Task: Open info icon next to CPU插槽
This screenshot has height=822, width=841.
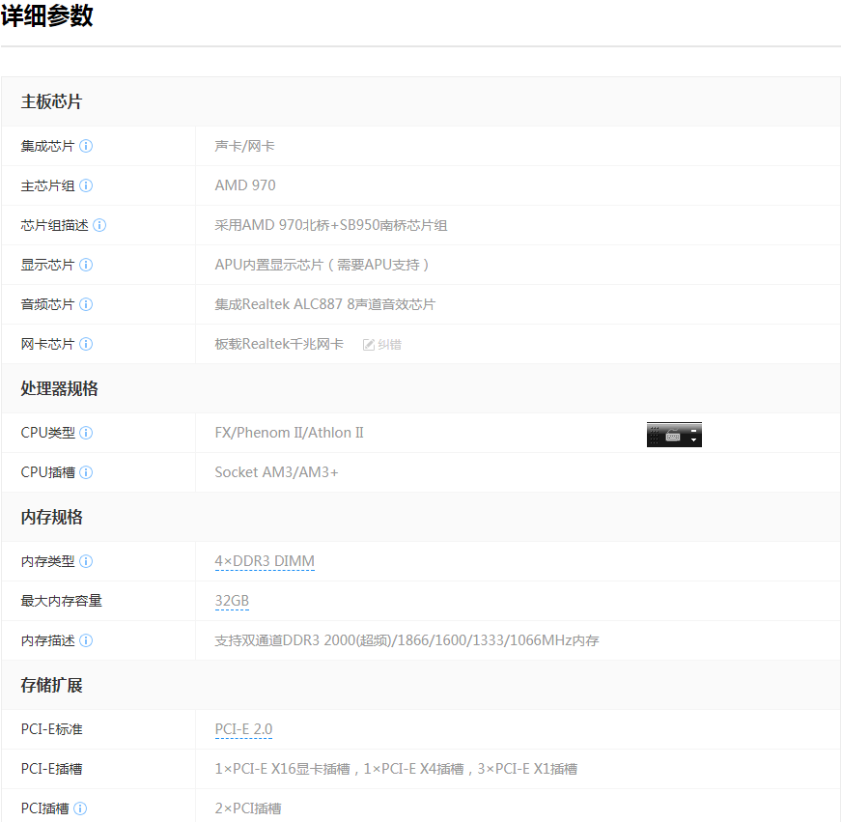Action: 86,472
